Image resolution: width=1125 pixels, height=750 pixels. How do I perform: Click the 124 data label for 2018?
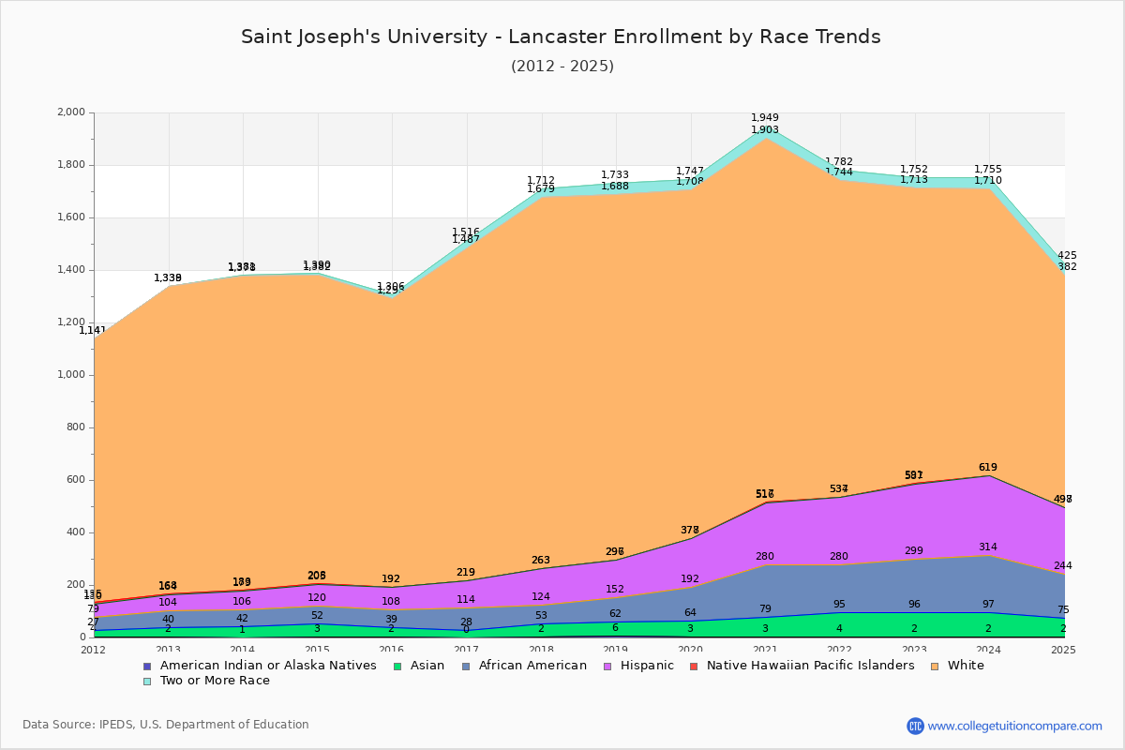coord(541,597)
